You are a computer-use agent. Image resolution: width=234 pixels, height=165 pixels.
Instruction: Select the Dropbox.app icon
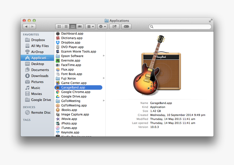point(58,43)
